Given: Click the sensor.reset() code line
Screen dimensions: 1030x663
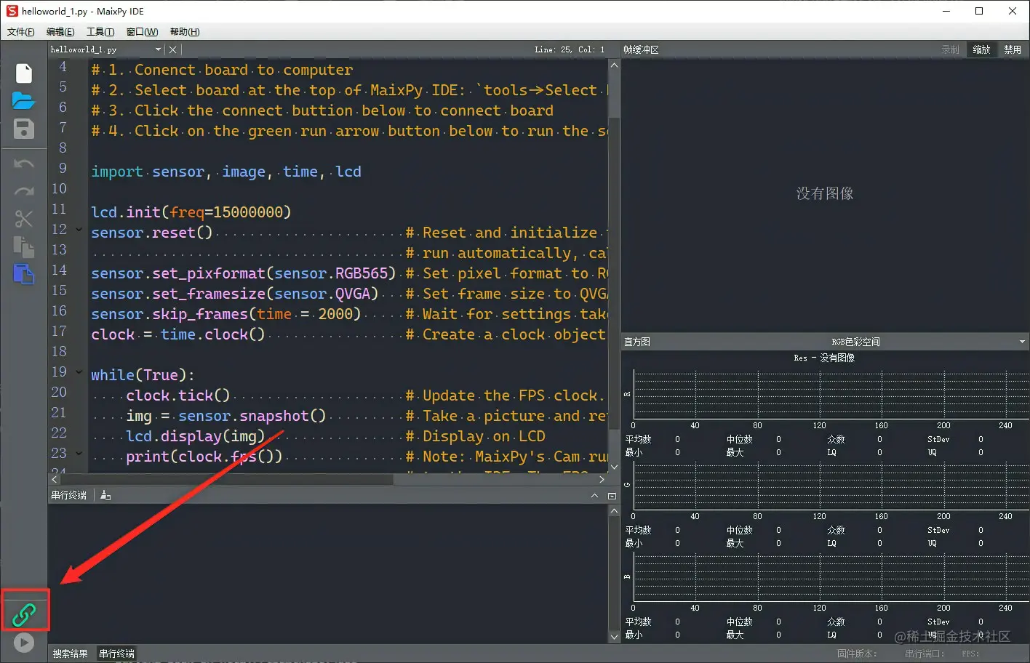Looking at the screenshot, I should [152, 233].
